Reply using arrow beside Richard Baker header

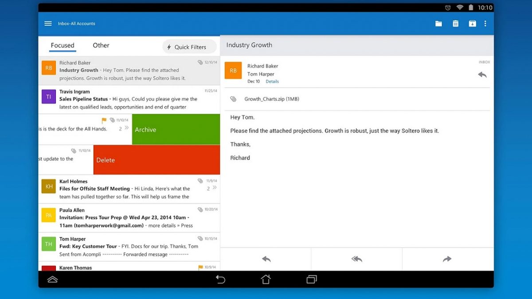tap(482, 75)
